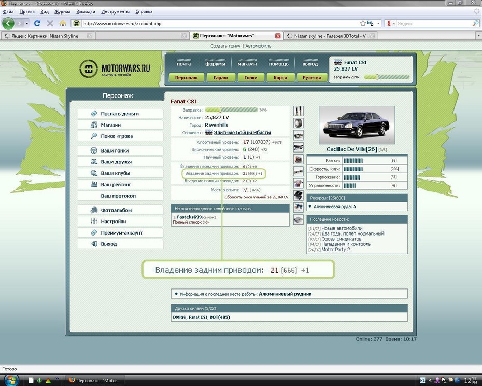
Task: Click the Персонаж navigation button
Action: tap(186, 78)
